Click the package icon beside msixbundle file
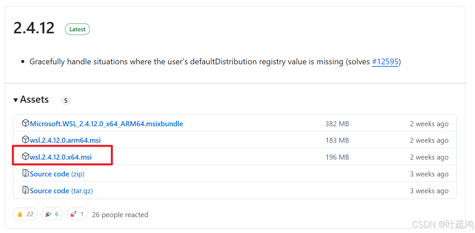The width and height of the screenshot is (475, 233). coord(25,123)
